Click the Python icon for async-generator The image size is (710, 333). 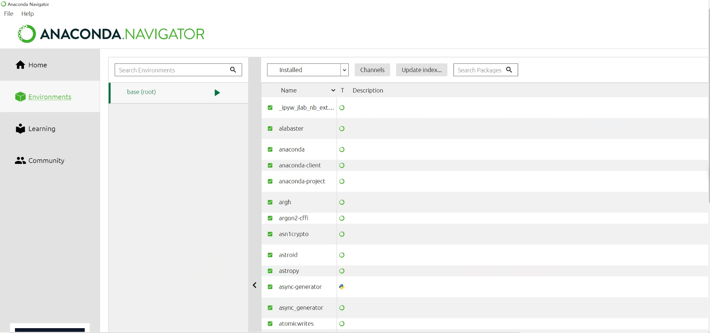(x=342, y=287)
